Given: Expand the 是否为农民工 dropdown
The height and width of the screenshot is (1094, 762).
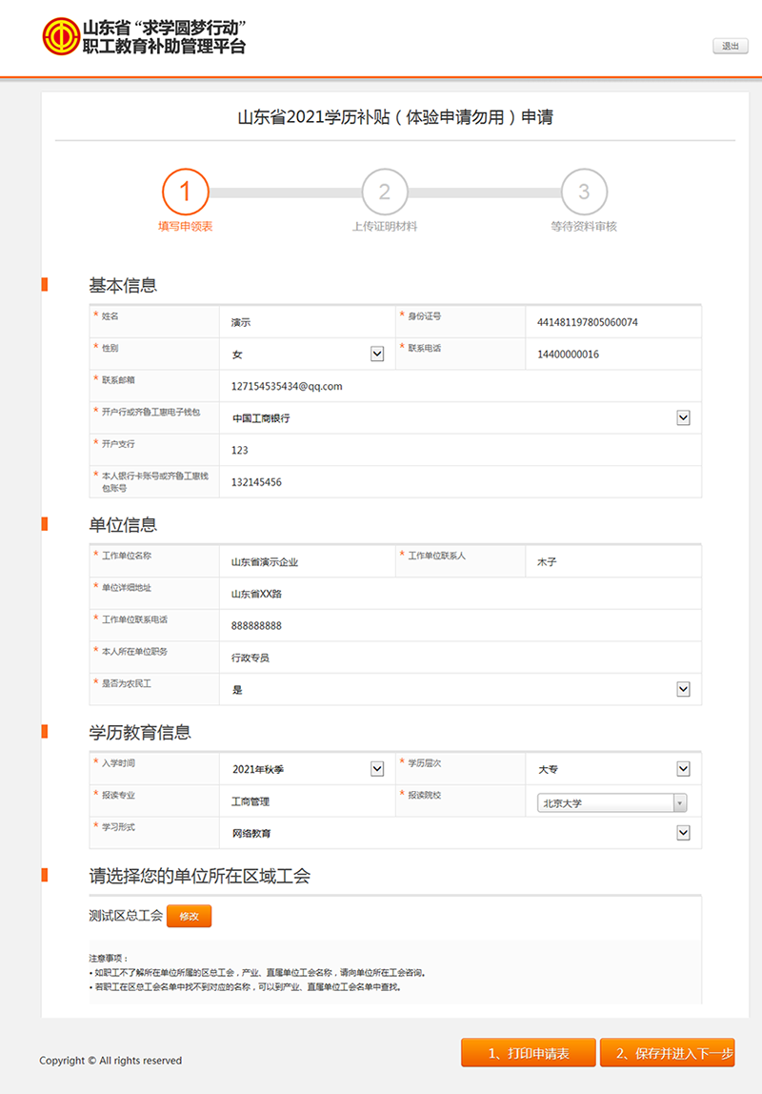Looking at the screenshot, I should click(x=682, y=689).
